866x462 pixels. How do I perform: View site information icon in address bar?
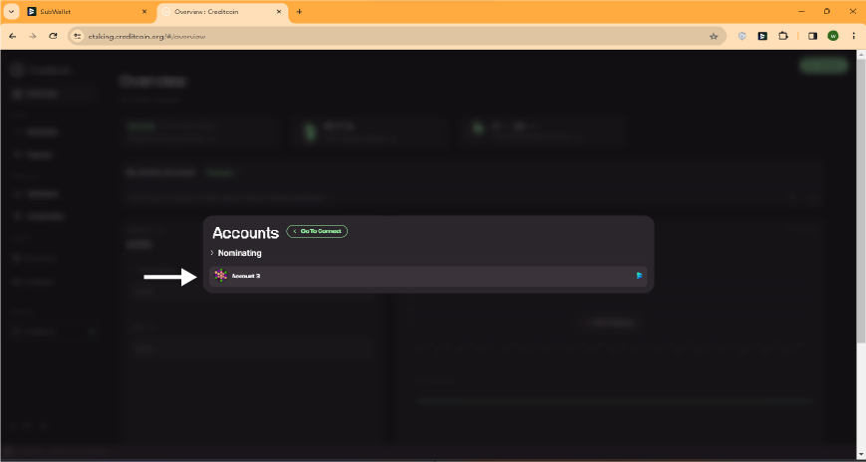(x=78, y=36)
